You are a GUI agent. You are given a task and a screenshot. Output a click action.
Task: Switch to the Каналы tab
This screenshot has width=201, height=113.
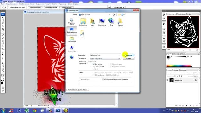click(176, 70)
